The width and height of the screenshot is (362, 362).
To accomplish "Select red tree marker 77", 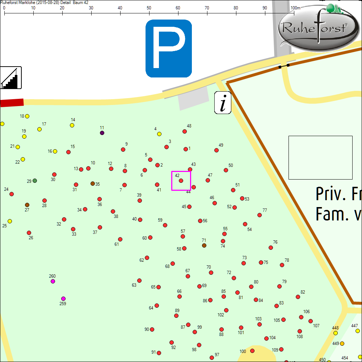I will tap(260, 215).
